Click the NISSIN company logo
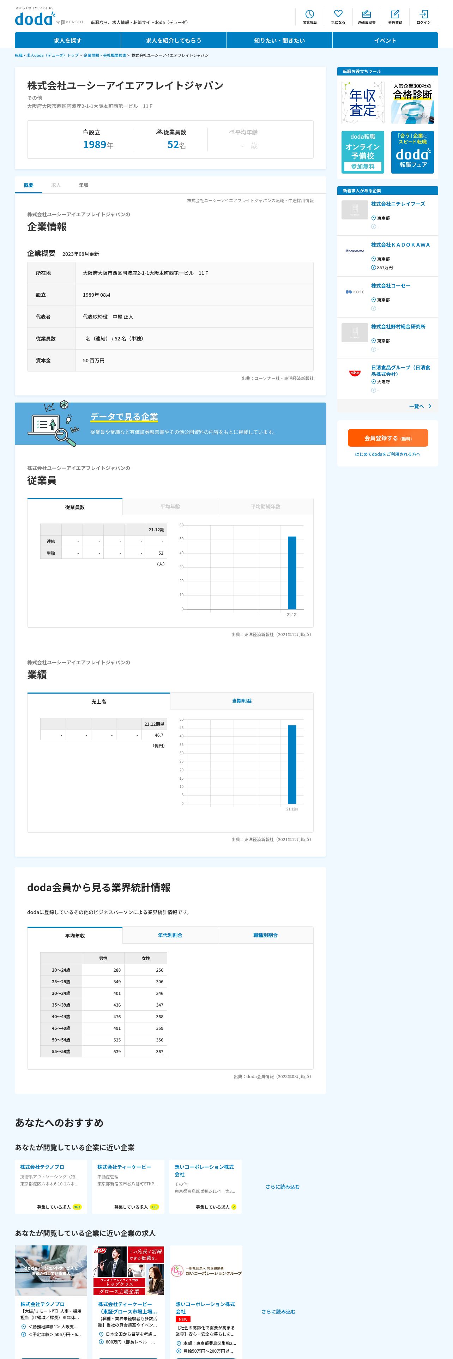The width and height of the screenshot is (453, 1359). tap(354, 374)
